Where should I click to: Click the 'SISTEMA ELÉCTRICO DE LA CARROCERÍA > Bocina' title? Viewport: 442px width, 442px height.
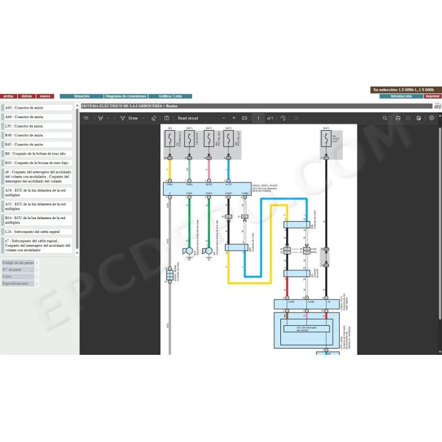coord(129,106)
